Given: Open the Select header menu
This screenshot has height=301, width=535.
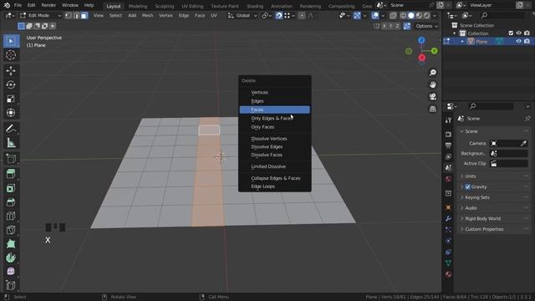Looking at the screenshot, I should 115,16.
